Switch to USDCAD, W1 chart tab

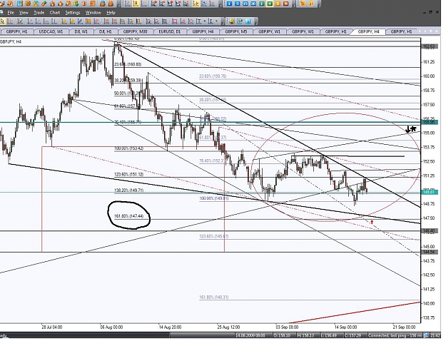click(x=51, y=31)
